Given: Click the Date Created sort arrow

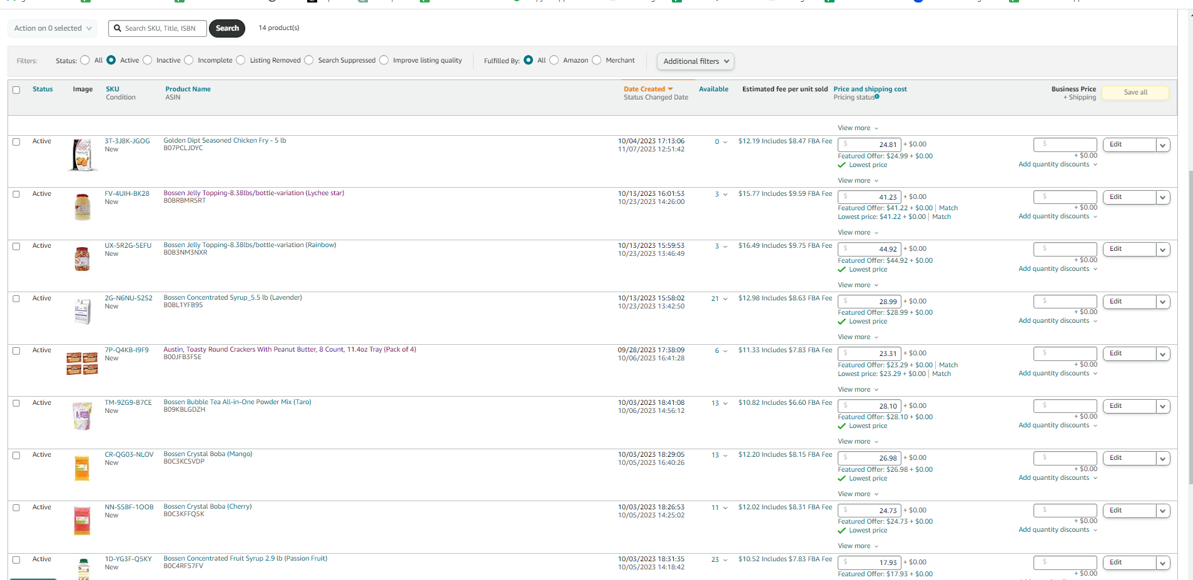Looking at the screenshot, I should (x=671, y=89).
